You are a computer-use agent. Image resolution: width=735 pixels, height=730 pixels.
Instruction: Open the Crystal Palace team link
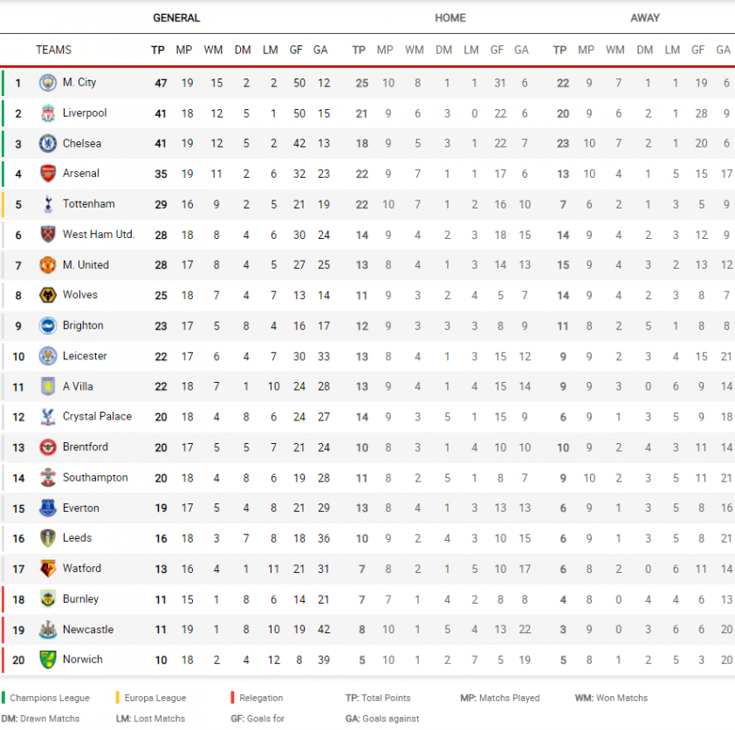pyautogui.click(x=97, y=416)
